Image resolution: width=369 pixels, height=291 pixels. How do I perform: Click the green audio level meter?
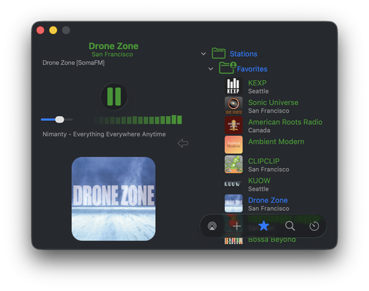coord(137,120)
